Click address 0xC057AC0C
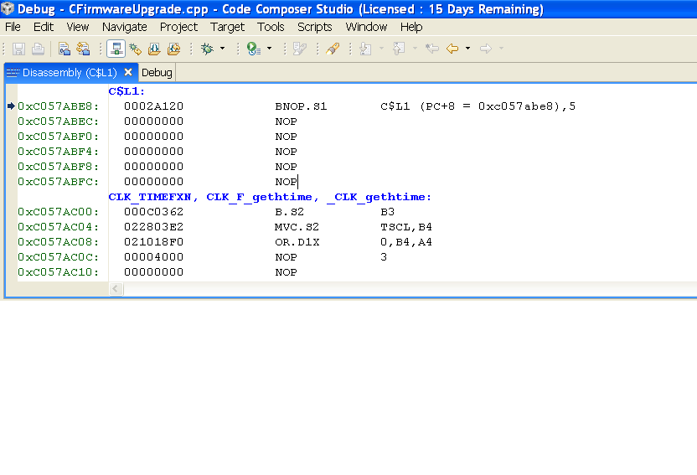697x475 pixels. (59, 257)
